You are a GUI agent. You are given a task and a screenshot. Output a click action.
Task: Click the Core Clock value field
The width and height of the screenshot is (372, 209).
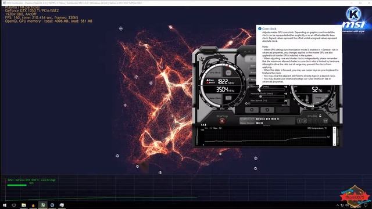click(x=285, y=87)
